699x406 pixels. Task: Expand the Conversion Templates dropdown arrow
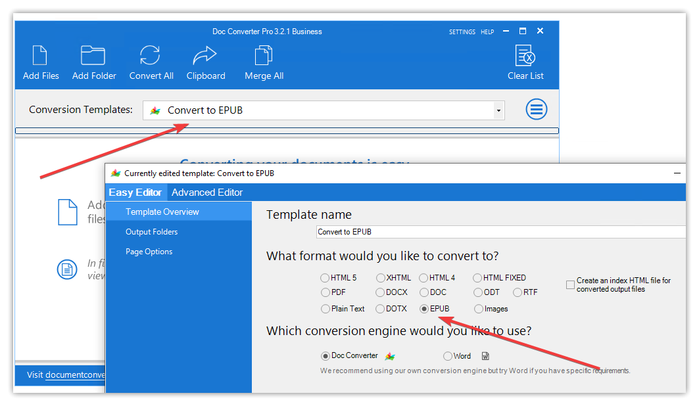click(499, 110)
